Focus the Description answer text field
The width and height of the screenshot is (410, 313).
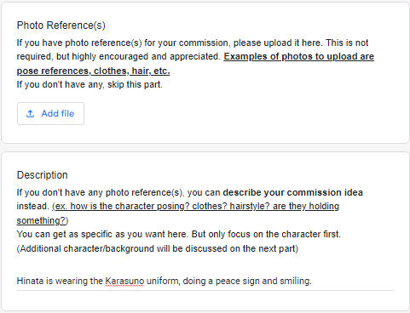coord(205,282)
